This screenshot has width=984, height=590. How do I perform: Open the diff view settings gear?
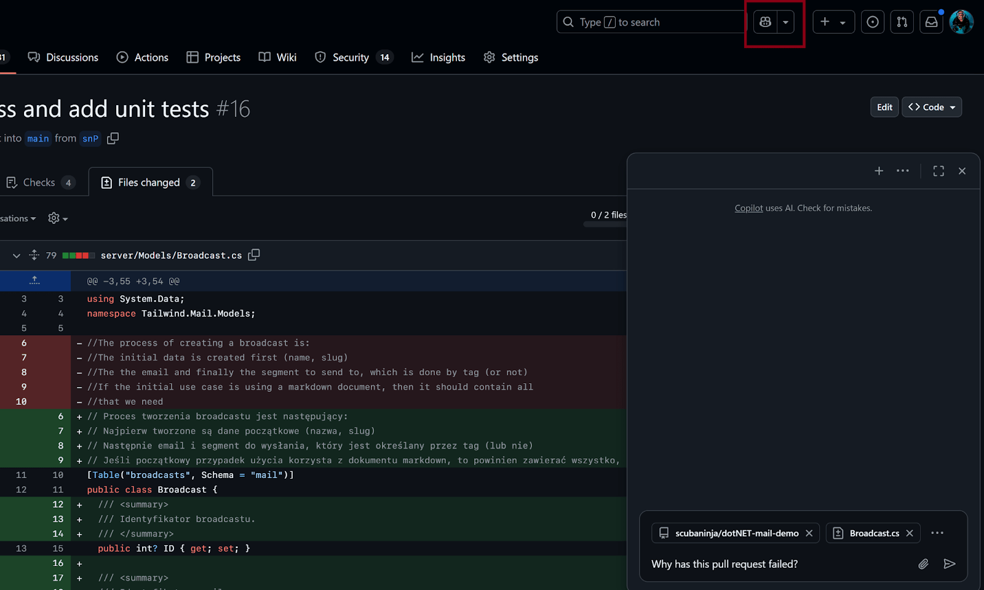tap(54, 218)
